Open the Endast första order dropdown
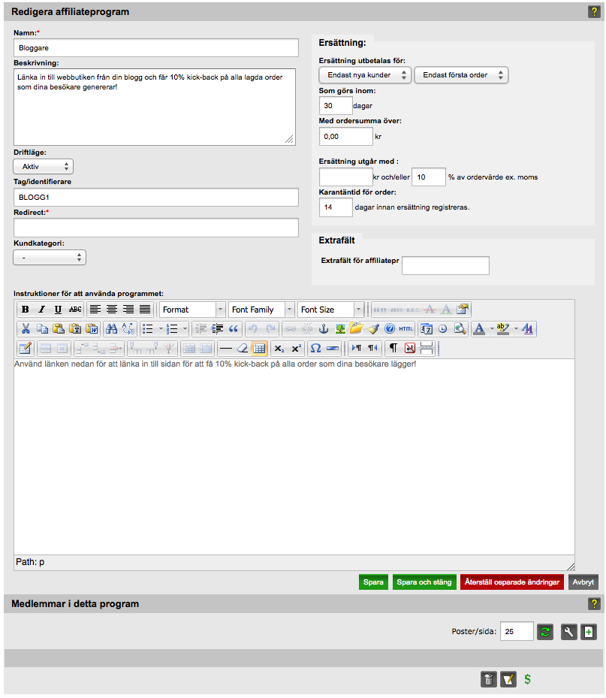Image resolution: width=606 pixels, height=698 pixels. (461, 75)
